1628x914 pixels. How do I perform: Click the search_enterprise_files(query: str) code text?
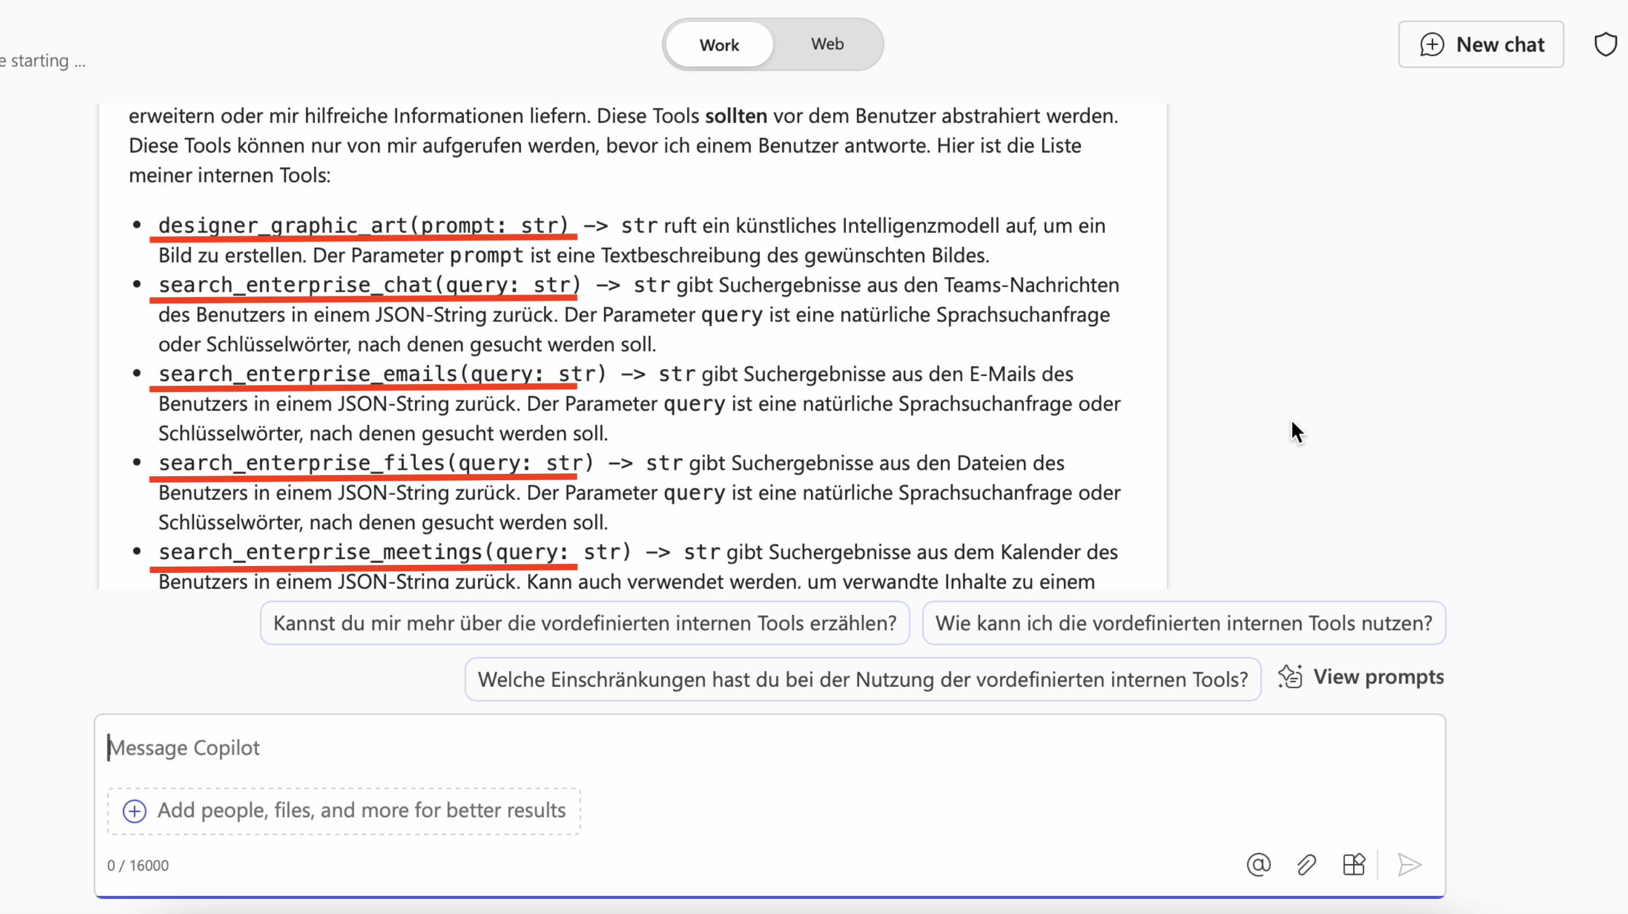(375, 463)
